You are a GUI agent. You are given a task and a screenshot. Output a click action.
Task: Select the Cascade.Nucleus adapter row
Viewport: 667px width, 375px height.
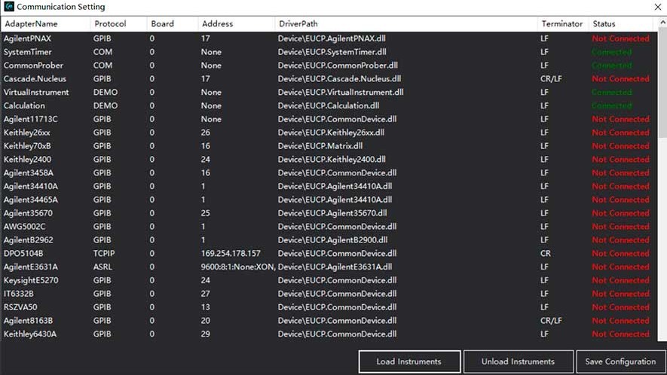326,78
